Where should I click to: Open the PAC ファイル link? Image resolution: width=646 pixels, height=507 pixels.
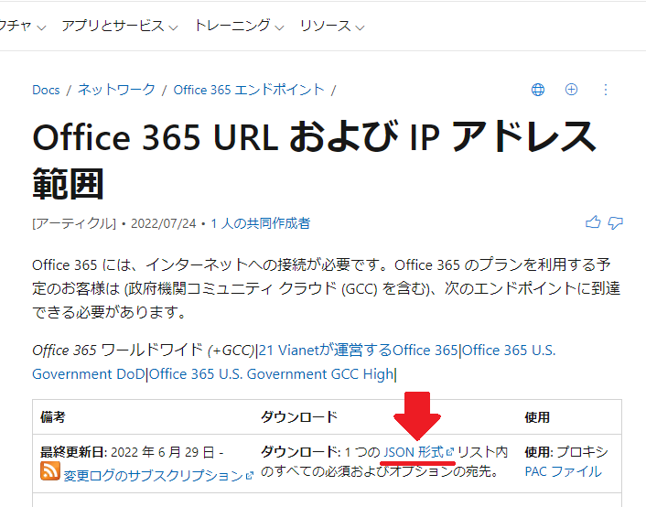pos(563,471)
